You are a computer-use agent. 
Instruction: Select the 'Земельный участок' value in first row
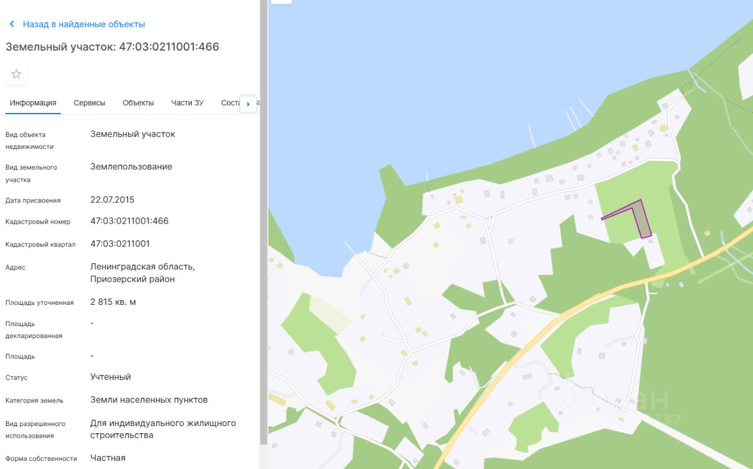coord(133,134)
